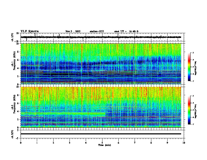207x160 pixels.
Task: Click the time-axis tick label "8"
Action: (151, 143)
